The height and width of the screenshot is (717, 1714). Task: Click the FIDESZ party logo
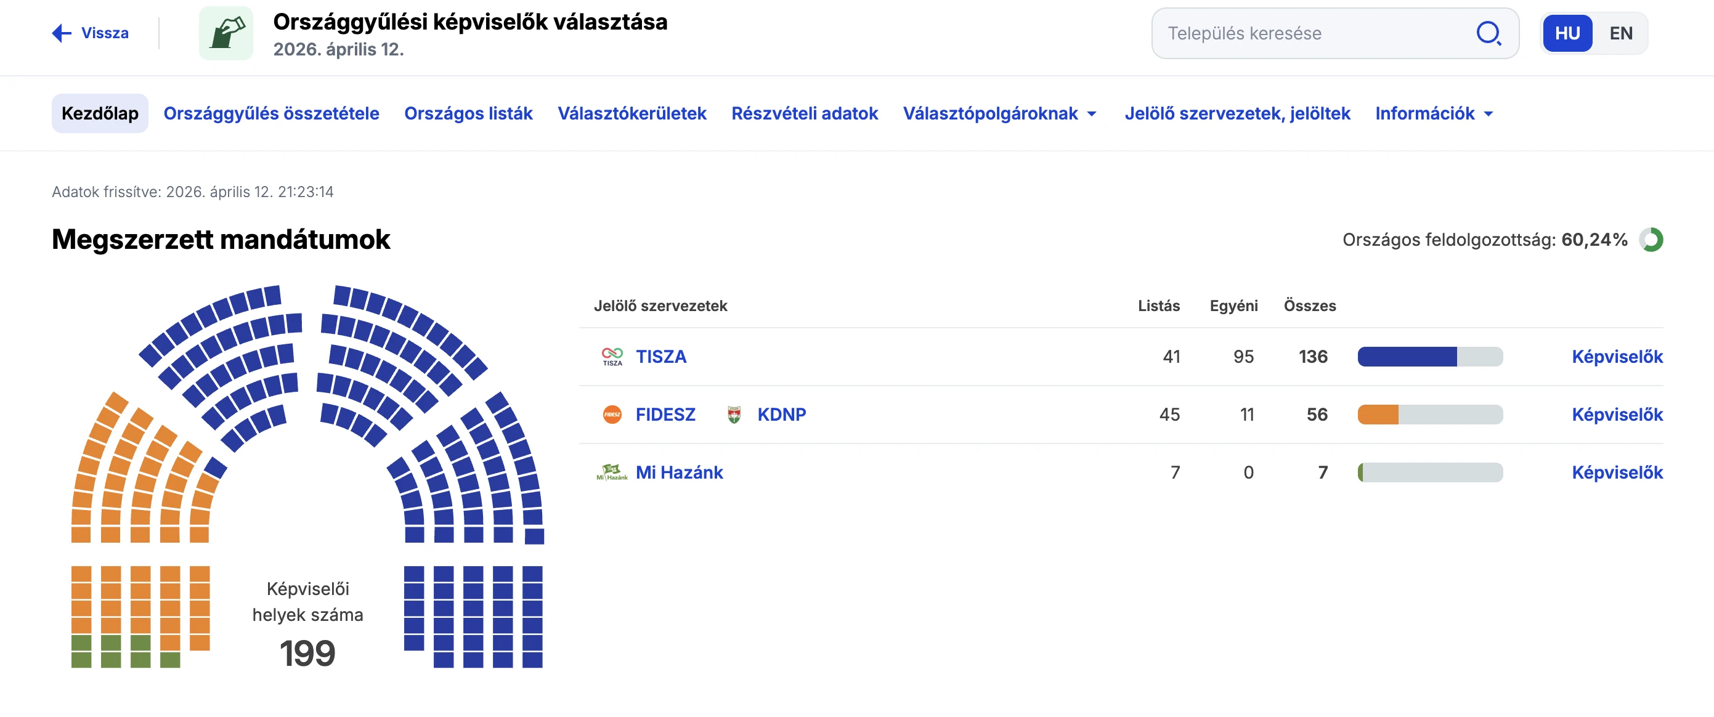[612, 414]
